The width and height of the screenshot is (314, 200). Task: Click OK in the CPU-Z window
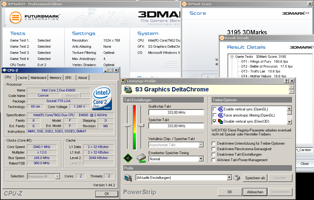(x=107, y=194)
